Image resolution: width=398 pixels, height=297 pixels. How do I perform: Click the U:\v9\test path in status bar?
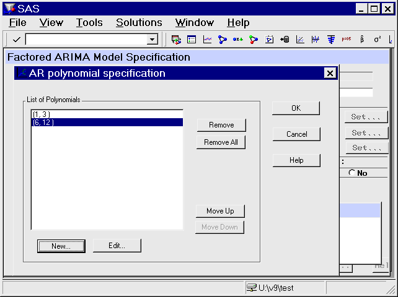(276, 288)
